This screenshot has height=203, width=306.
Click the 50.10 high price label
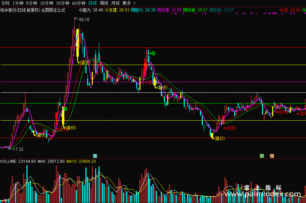coord(84,20)
